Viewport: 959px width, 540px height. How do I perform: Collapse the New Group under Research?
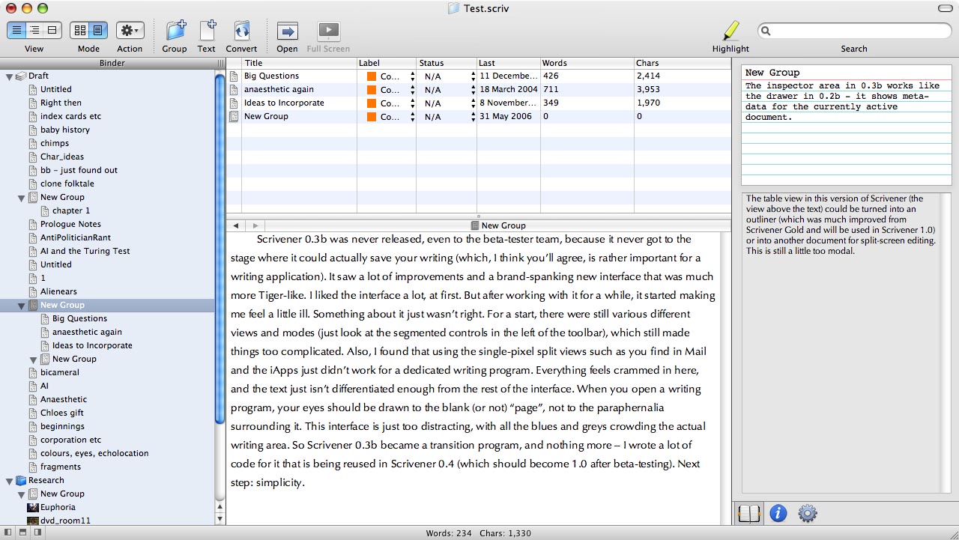click(21, 494)
